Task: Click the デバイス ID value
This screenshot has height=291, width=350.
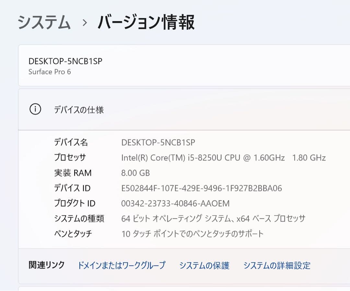Action: 202,188
